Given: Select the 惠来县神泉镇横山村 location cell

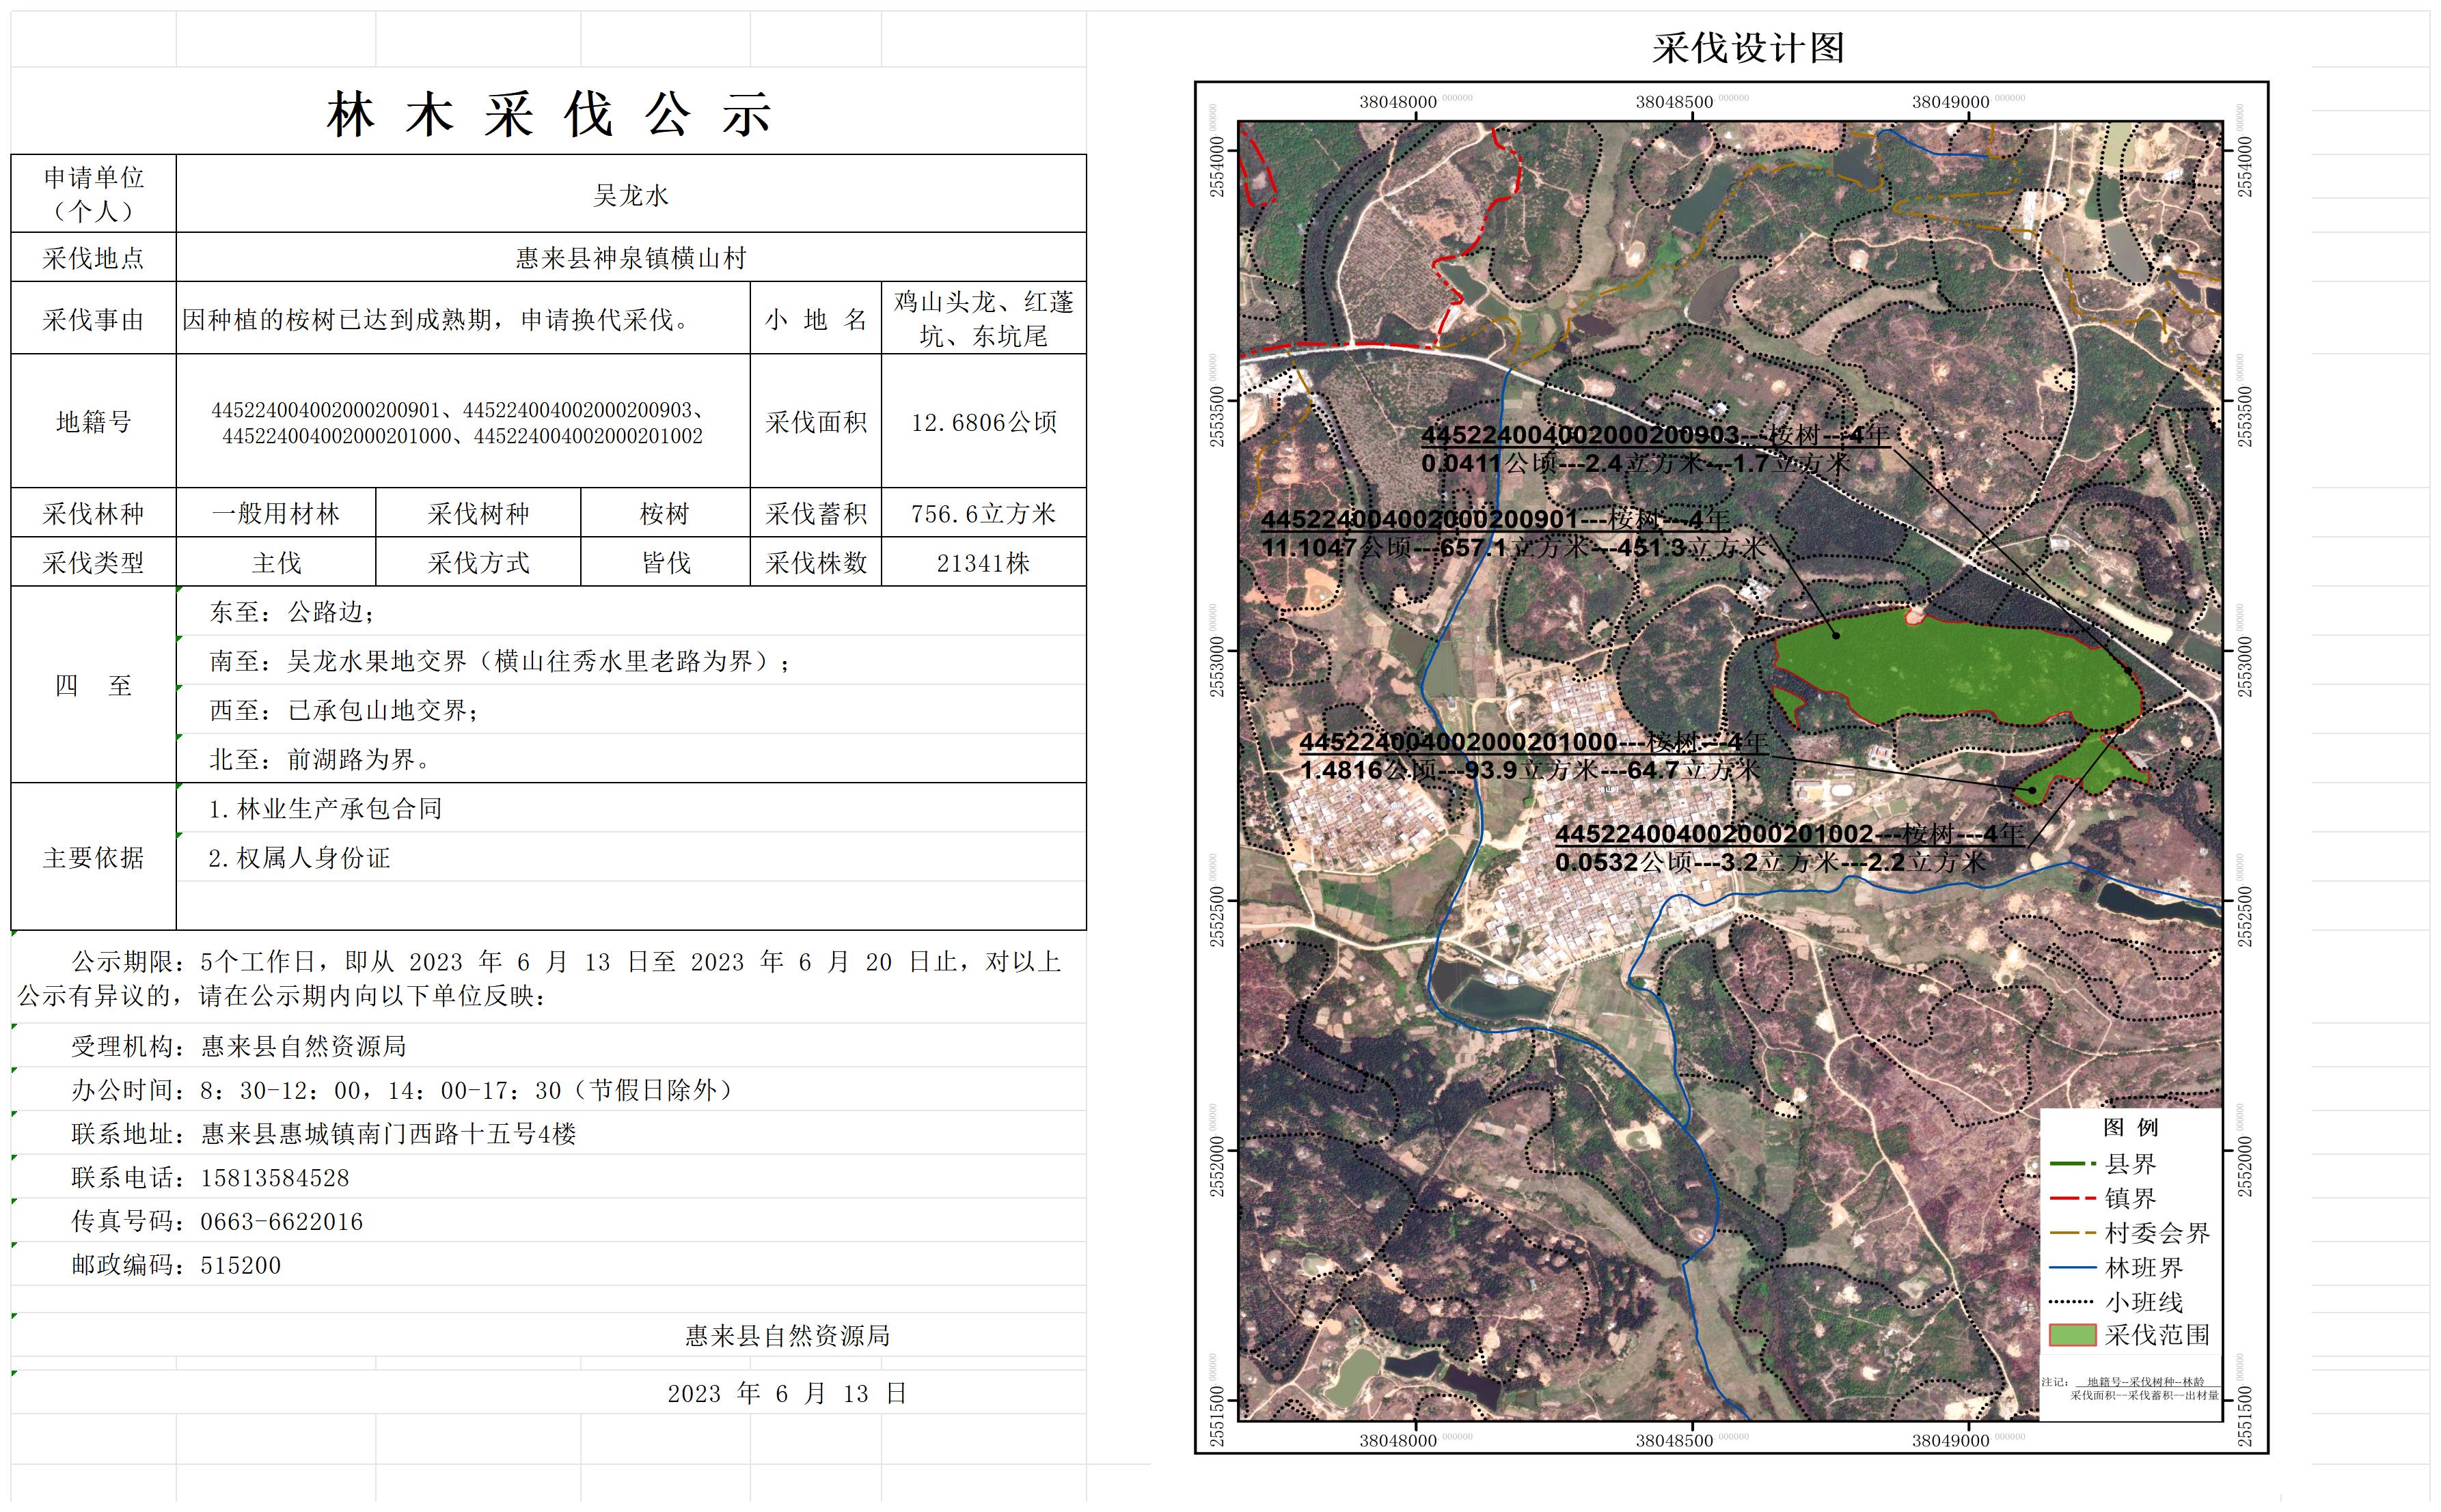Looking at the screenshot, I should click(630, 258).
